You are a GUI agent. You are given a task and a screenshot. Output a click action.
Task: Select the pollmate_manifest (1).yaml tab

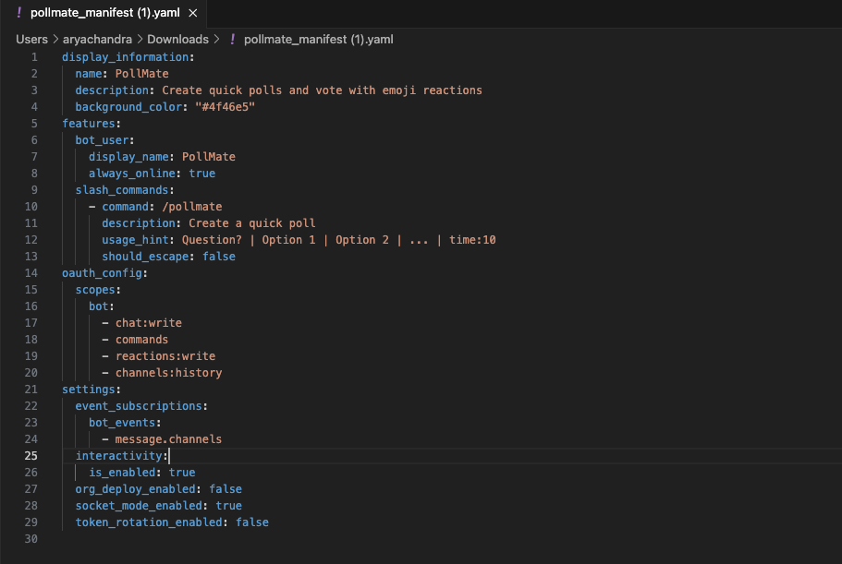[104, 13]
